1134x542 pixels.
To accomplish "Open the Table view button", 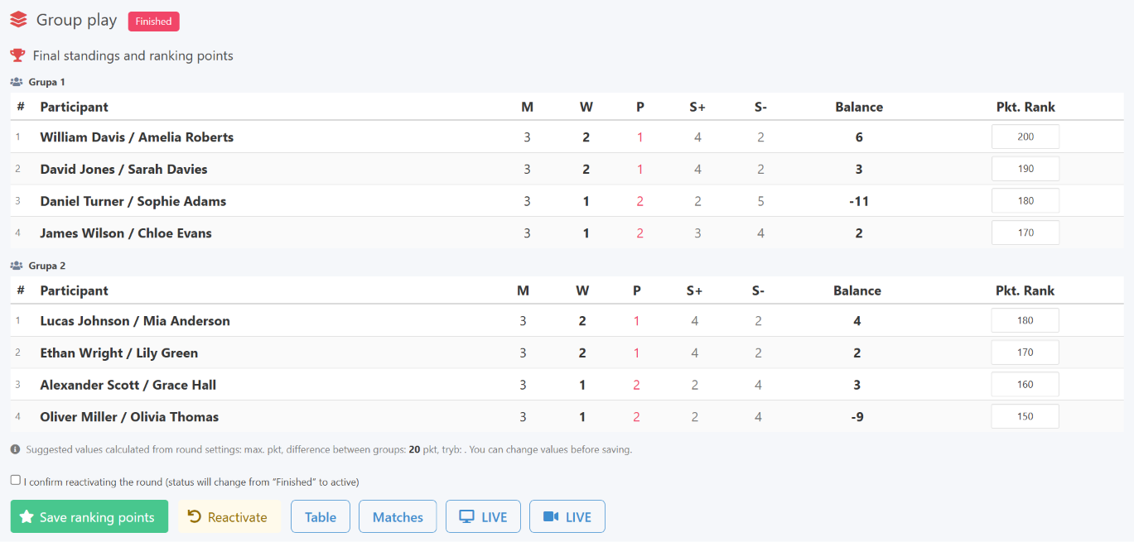I will tap(321, 516).
